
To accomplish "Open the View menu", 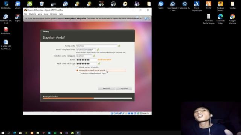I will tap(40, 14).
